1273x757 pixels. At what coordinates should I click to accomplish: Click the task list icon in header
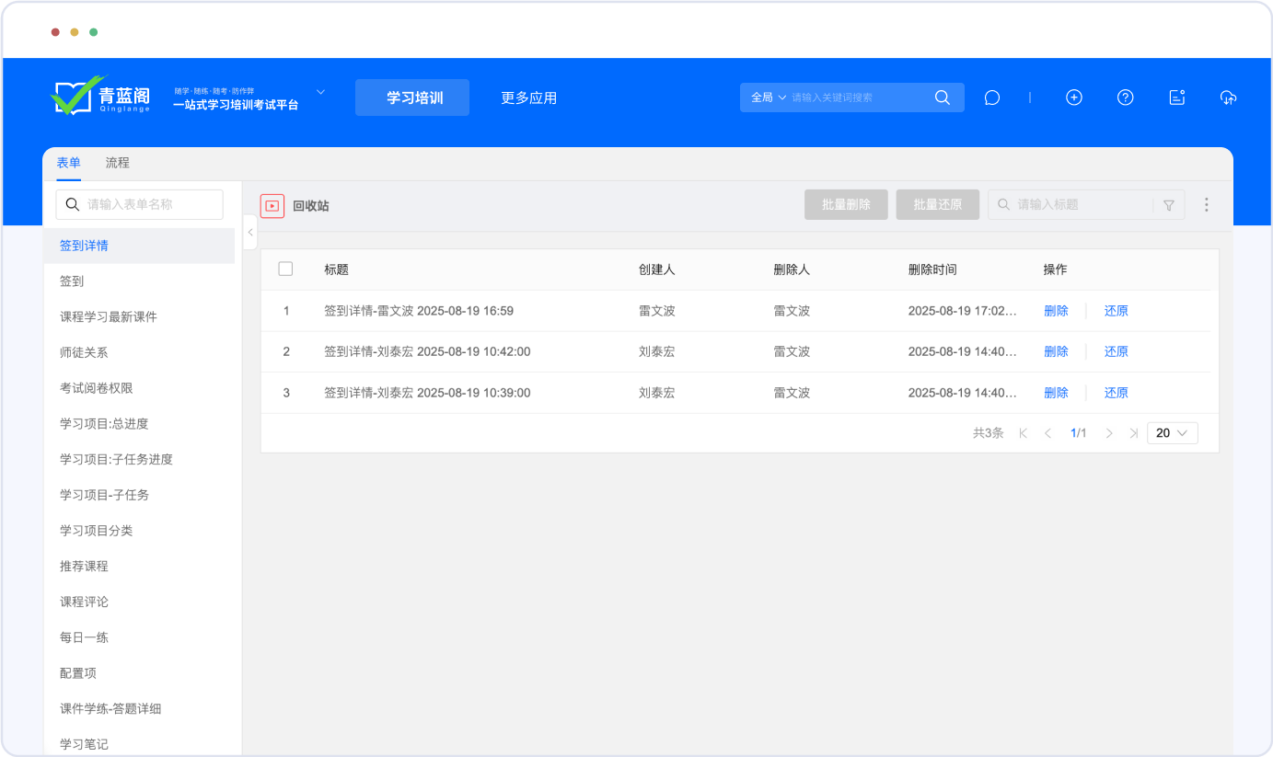point(1176,97)
